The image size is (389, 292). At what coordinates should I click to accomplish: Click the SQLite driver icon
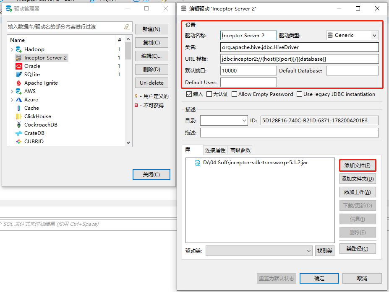click(18, 75)
